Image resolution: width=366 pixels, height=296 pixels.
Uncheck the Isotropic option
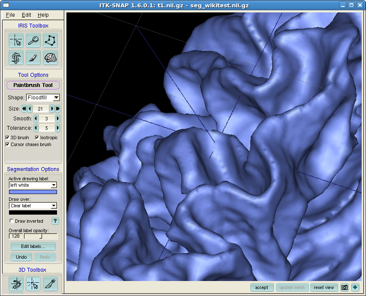coord(37,138)
